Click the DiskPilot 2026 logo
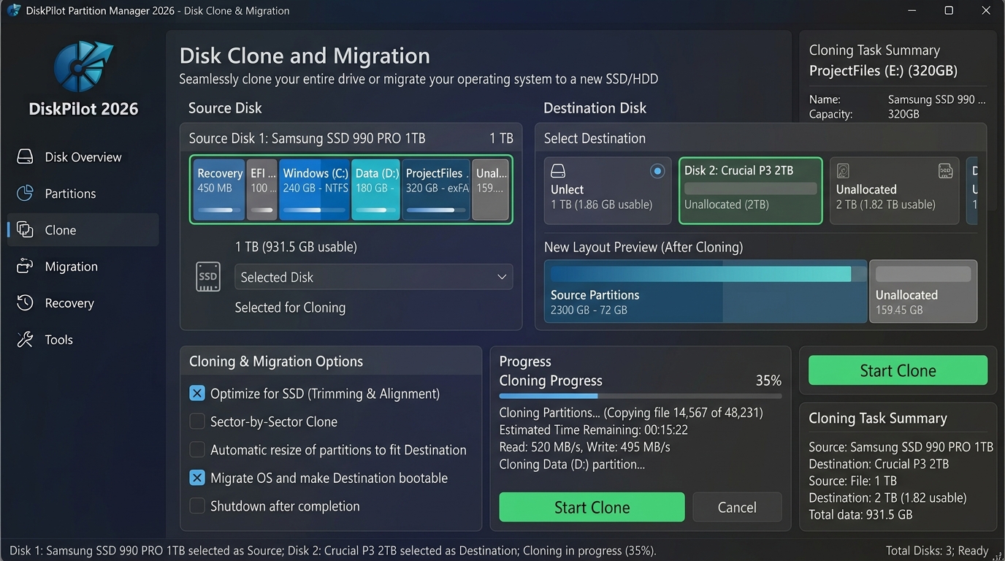This screenshot has width=1005, height=561. click(x=83, y=66)
